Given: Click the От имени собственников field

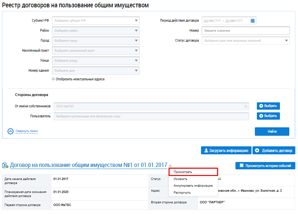Looking at the screenshot, I should pyautogui.click(x=151, y=106).
